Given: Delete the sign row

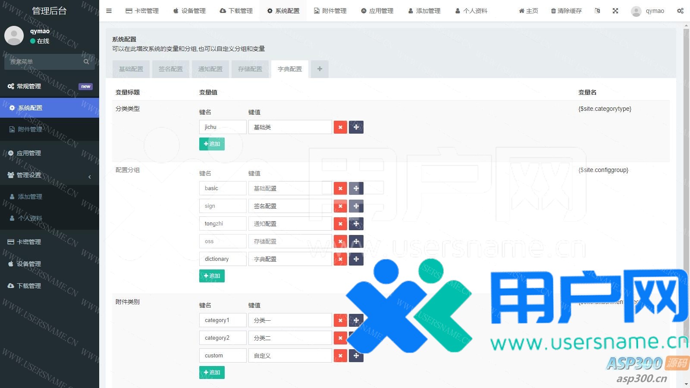Looking at the screenshot, I should coord(340,206).
